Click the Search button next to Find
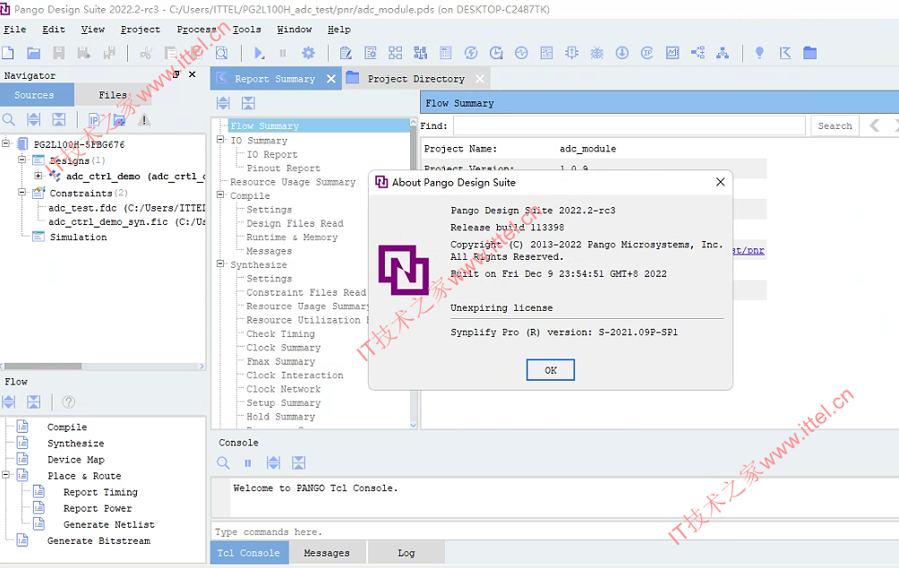Viewport: 899px width, 568px height. click(835, 126)
